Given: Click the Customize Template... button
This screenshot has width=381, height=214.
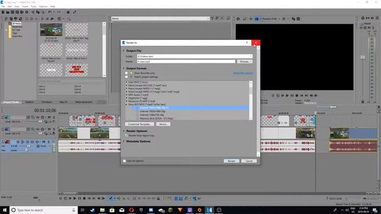Looking at the screenshot, I should (139, 124).
